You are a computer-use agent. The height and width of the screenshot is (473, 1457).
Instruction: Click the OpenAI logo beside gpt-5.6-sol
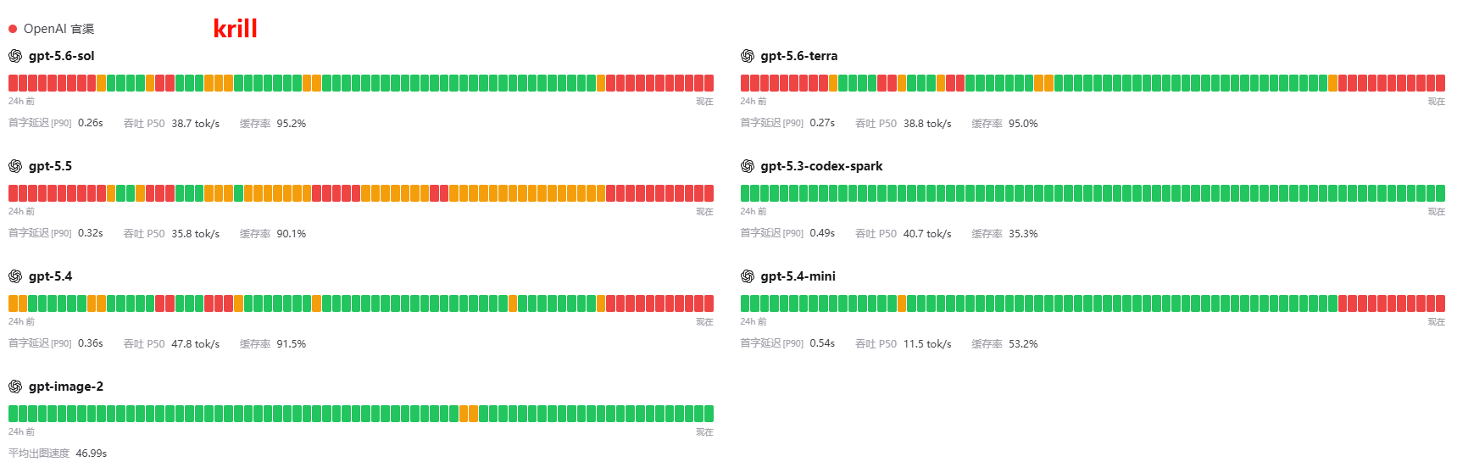[15, 56]
